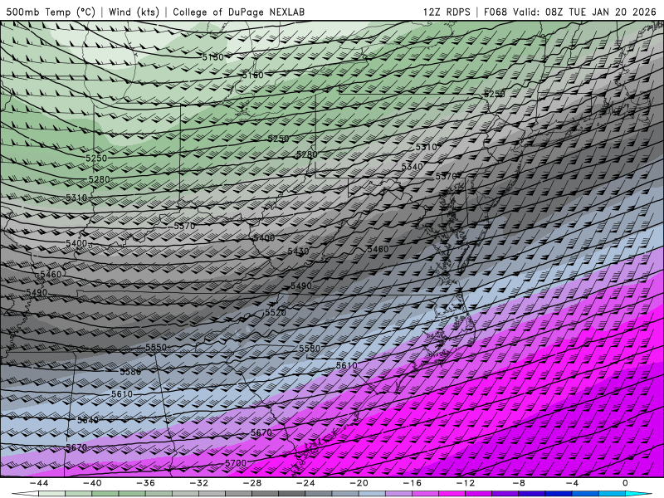Viewport: 664px width, 498px height.
Task: Click the 5640 height contour label
Action: coord(88,420)
